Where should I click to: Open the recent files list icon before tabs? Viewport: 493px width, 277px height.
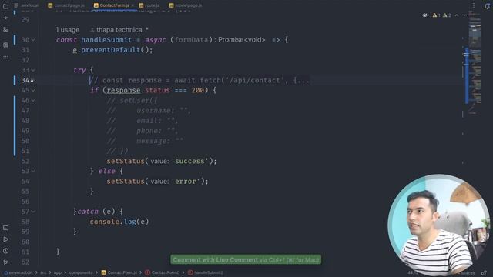16,5
